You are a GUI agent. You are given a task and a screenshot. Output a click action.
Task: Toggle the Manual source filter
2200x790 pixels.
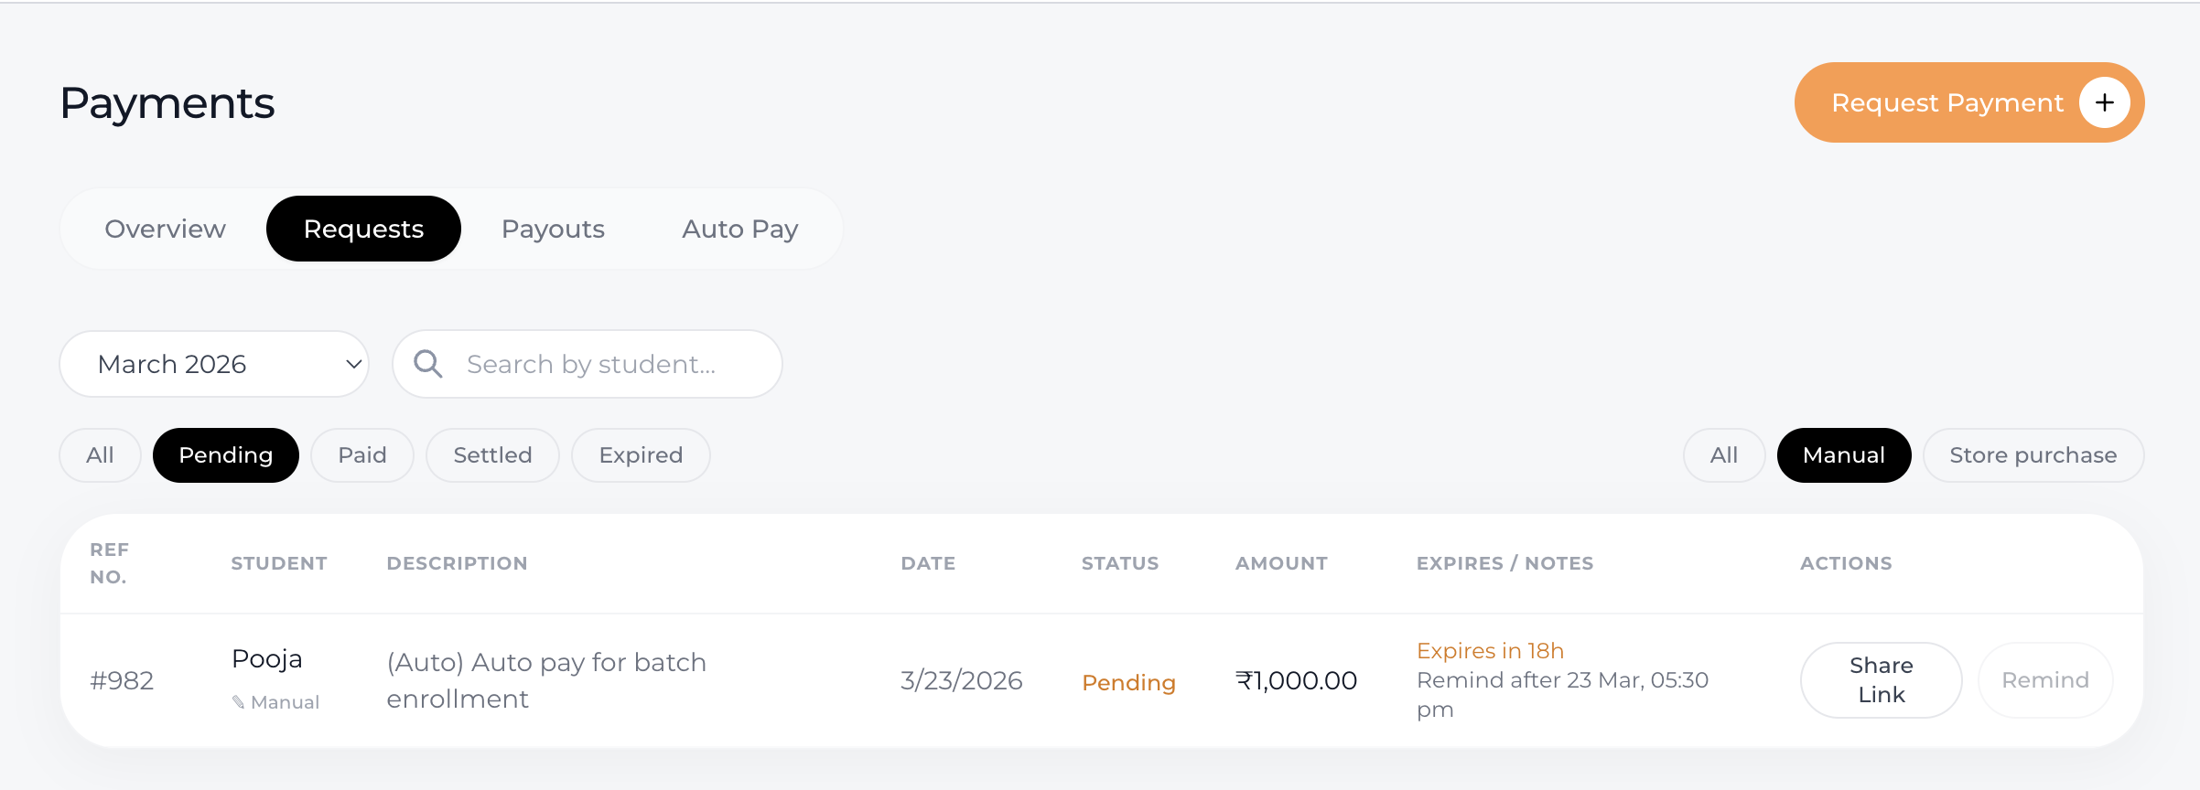point(1844,455)
